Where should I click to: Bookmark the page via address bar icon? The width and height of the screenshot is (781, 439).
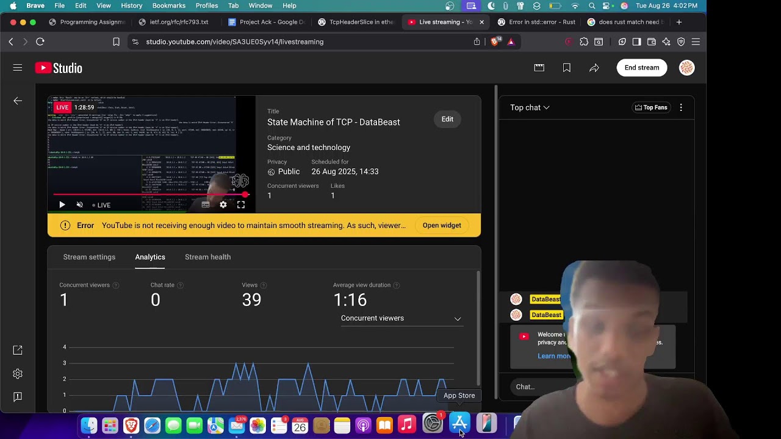tap(116, 41)
